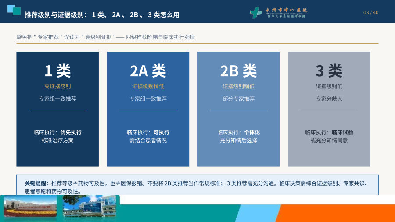The image size is (395, 222).
Task: Click 专家组一致推荐 in the 2A 类 card
Action: tap(148, 99)
